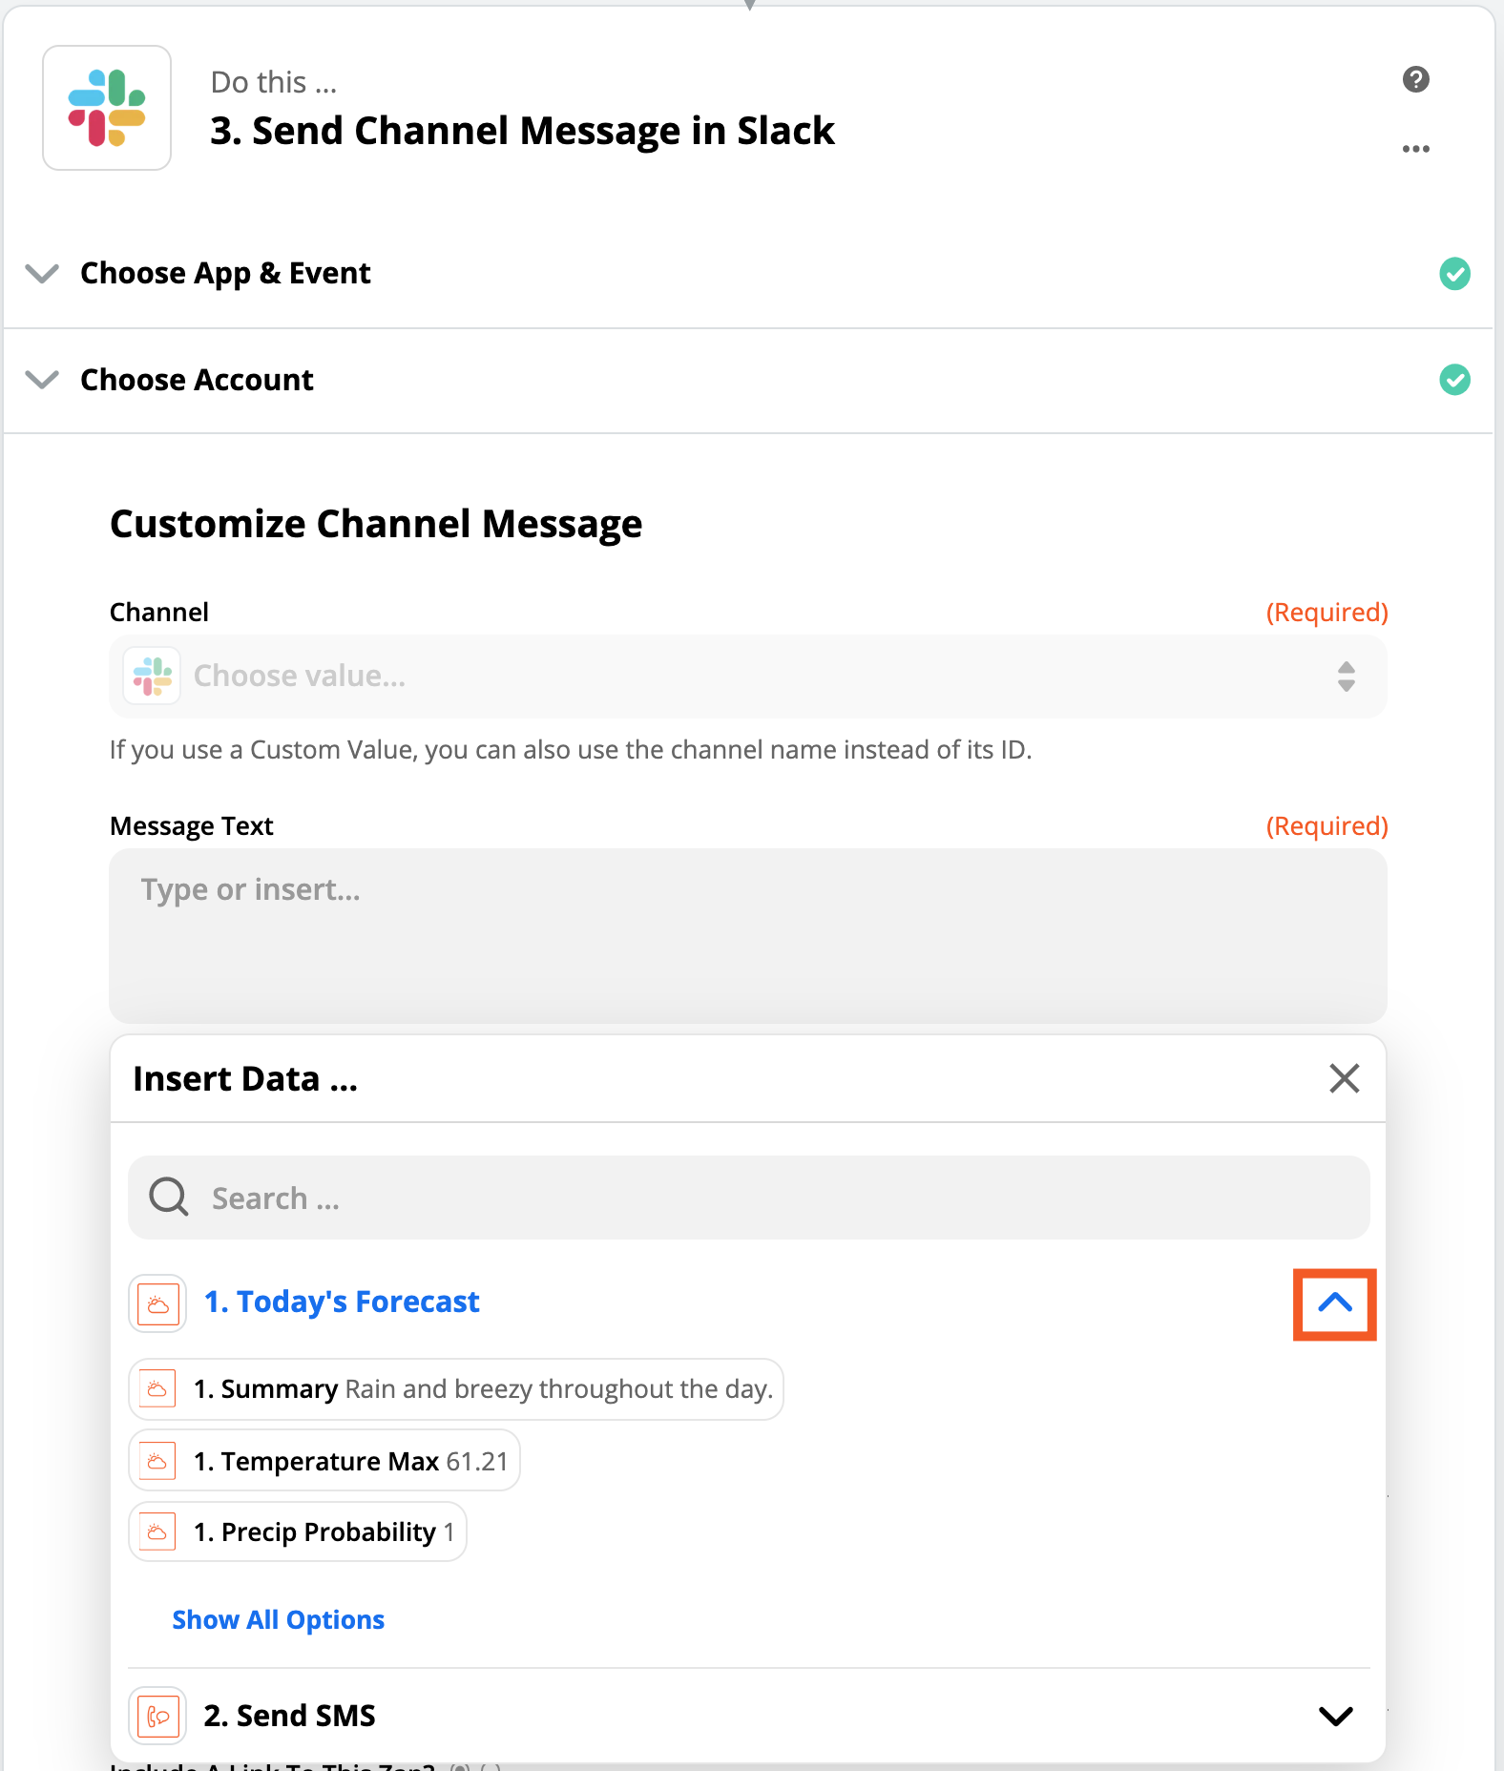Open the help question mark icon
Viewport: 1504px width, 1771px height.
(1415, 79)
